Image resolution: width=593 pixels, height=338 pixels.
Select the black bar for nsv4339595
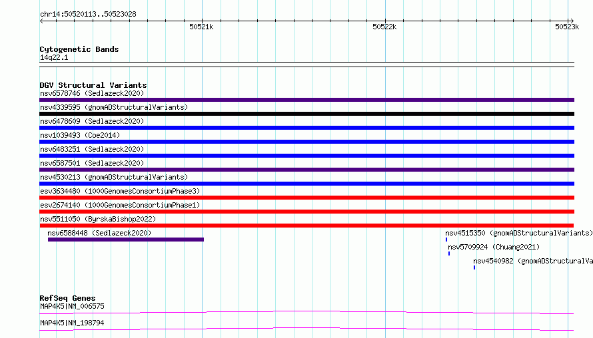tap(306, 114)
